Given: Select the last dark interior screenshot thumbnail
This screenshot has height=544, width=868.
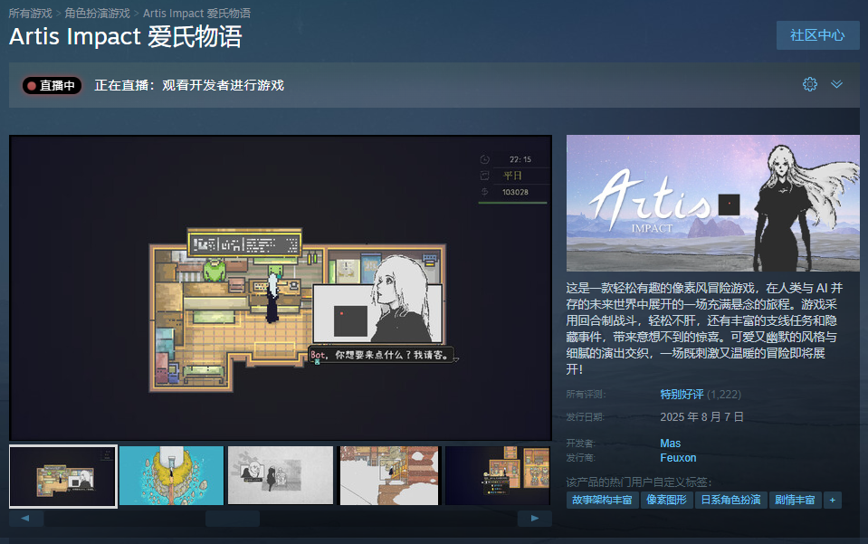Looking at the screenshot, I should point(498,476).
